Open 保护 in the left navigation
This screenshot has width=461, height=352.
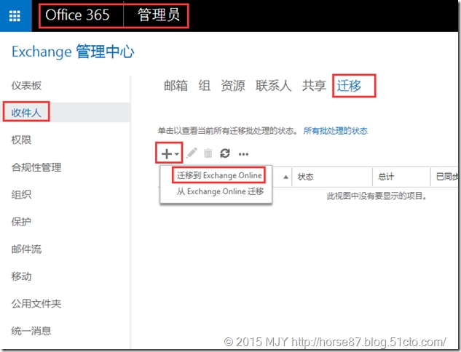21,222
